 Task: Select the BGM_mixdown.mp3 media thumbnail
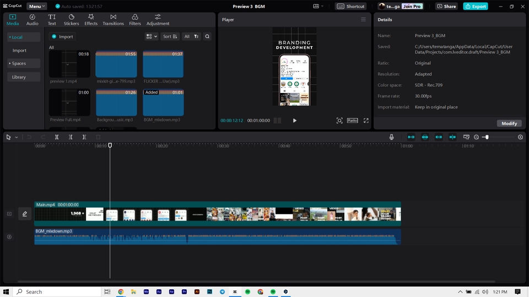click(163, 102)
